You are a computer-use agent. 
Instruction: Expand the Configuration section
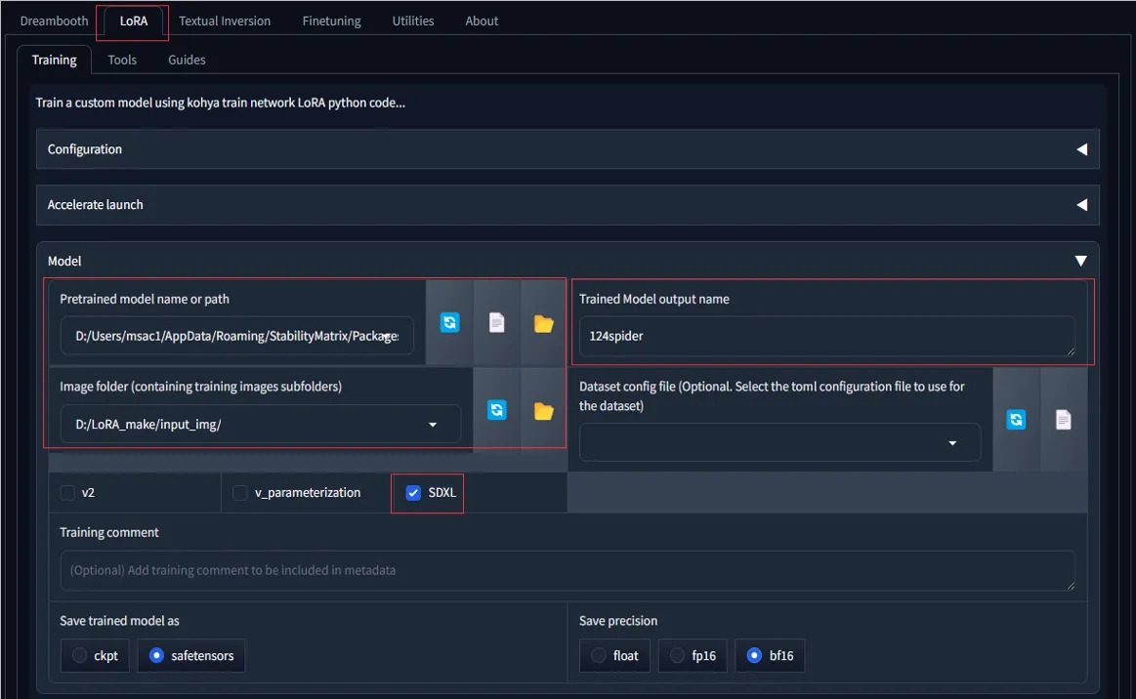click(1081, 149)
